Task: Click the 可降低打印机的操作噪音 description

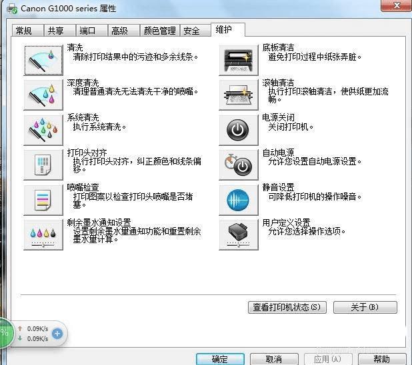Action: (315, 196)
